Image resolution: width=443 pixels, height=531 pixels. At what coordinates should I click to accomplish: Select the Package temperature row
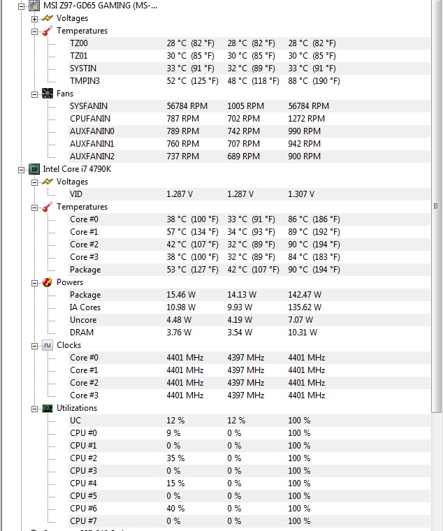tap(249, 270)
